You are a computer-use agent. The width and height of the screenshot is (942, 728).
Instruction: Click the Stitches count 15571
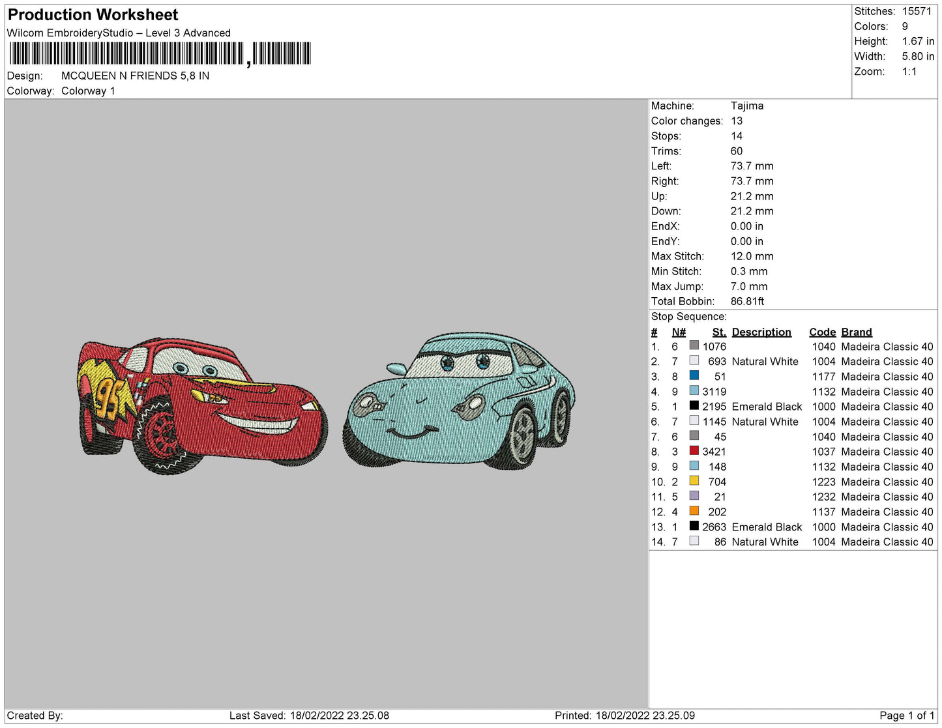[x=917, y=11]
